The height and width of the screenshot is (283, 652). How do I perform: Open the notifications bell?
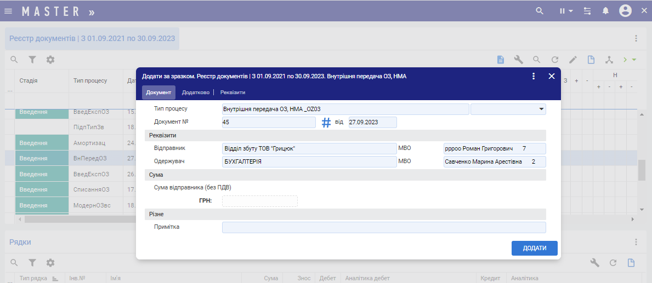point(605,11)
